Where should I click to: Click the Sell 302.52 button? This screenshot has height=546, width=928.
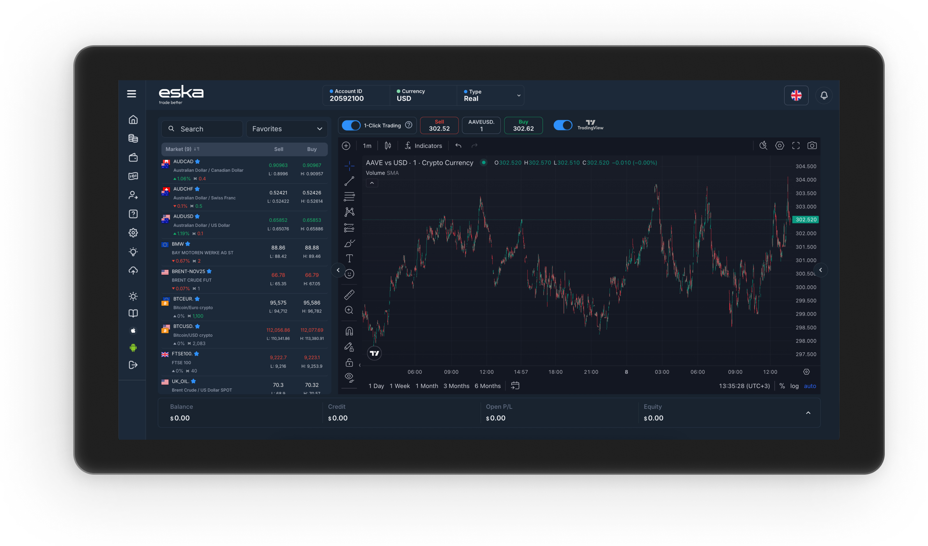click(439, 125)
